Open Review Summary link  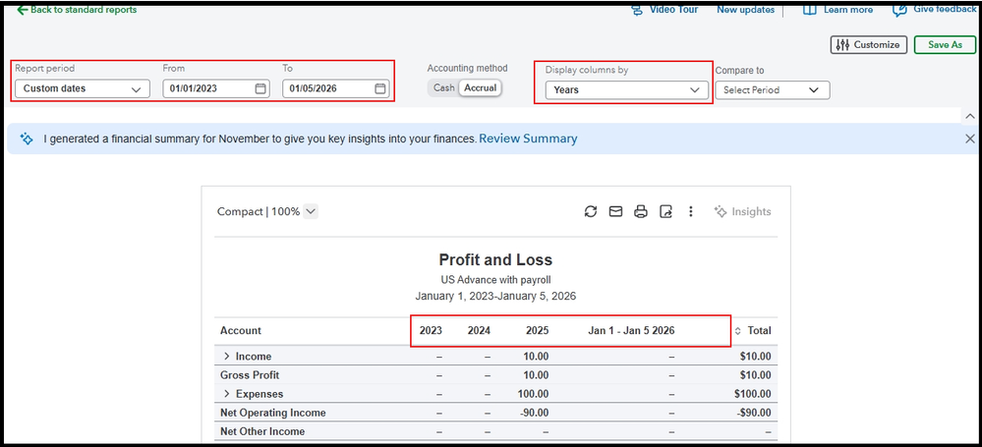click(528, 139)
